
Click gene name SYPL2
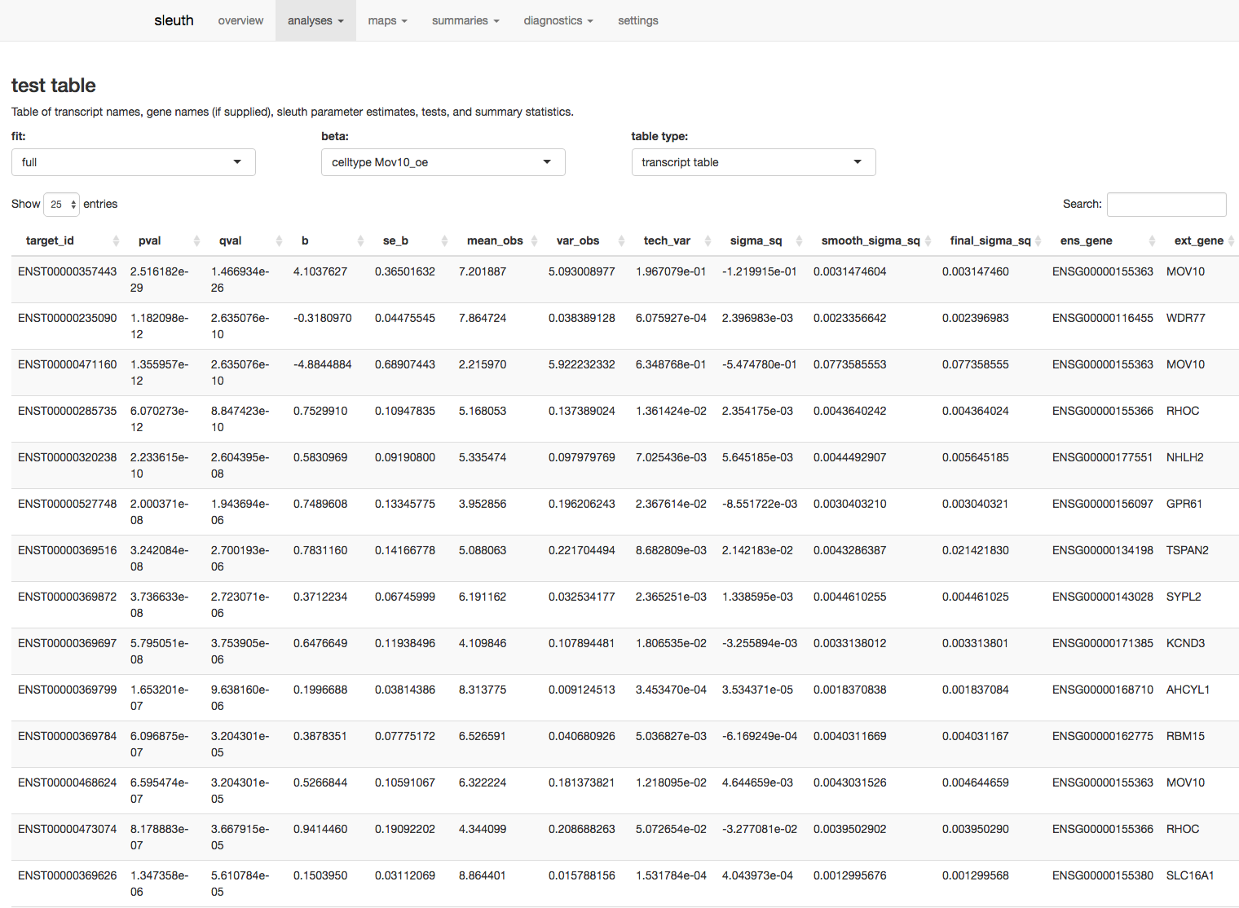point(1184,597)
